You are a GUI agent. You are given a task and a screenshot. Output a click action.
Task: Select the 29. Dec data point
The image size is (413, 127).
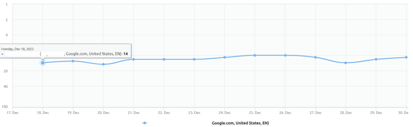376,59
